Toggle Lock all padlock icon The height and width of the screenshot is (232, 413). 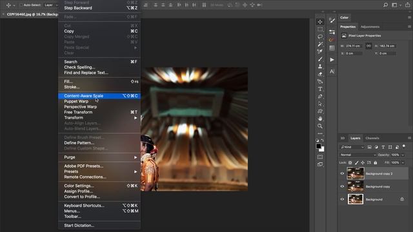[376, 163]
